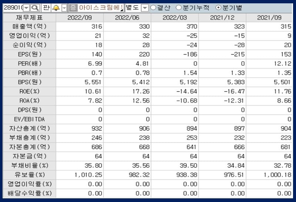
Task: Click the 관 button next to search
Action: (x=46, y=8)
